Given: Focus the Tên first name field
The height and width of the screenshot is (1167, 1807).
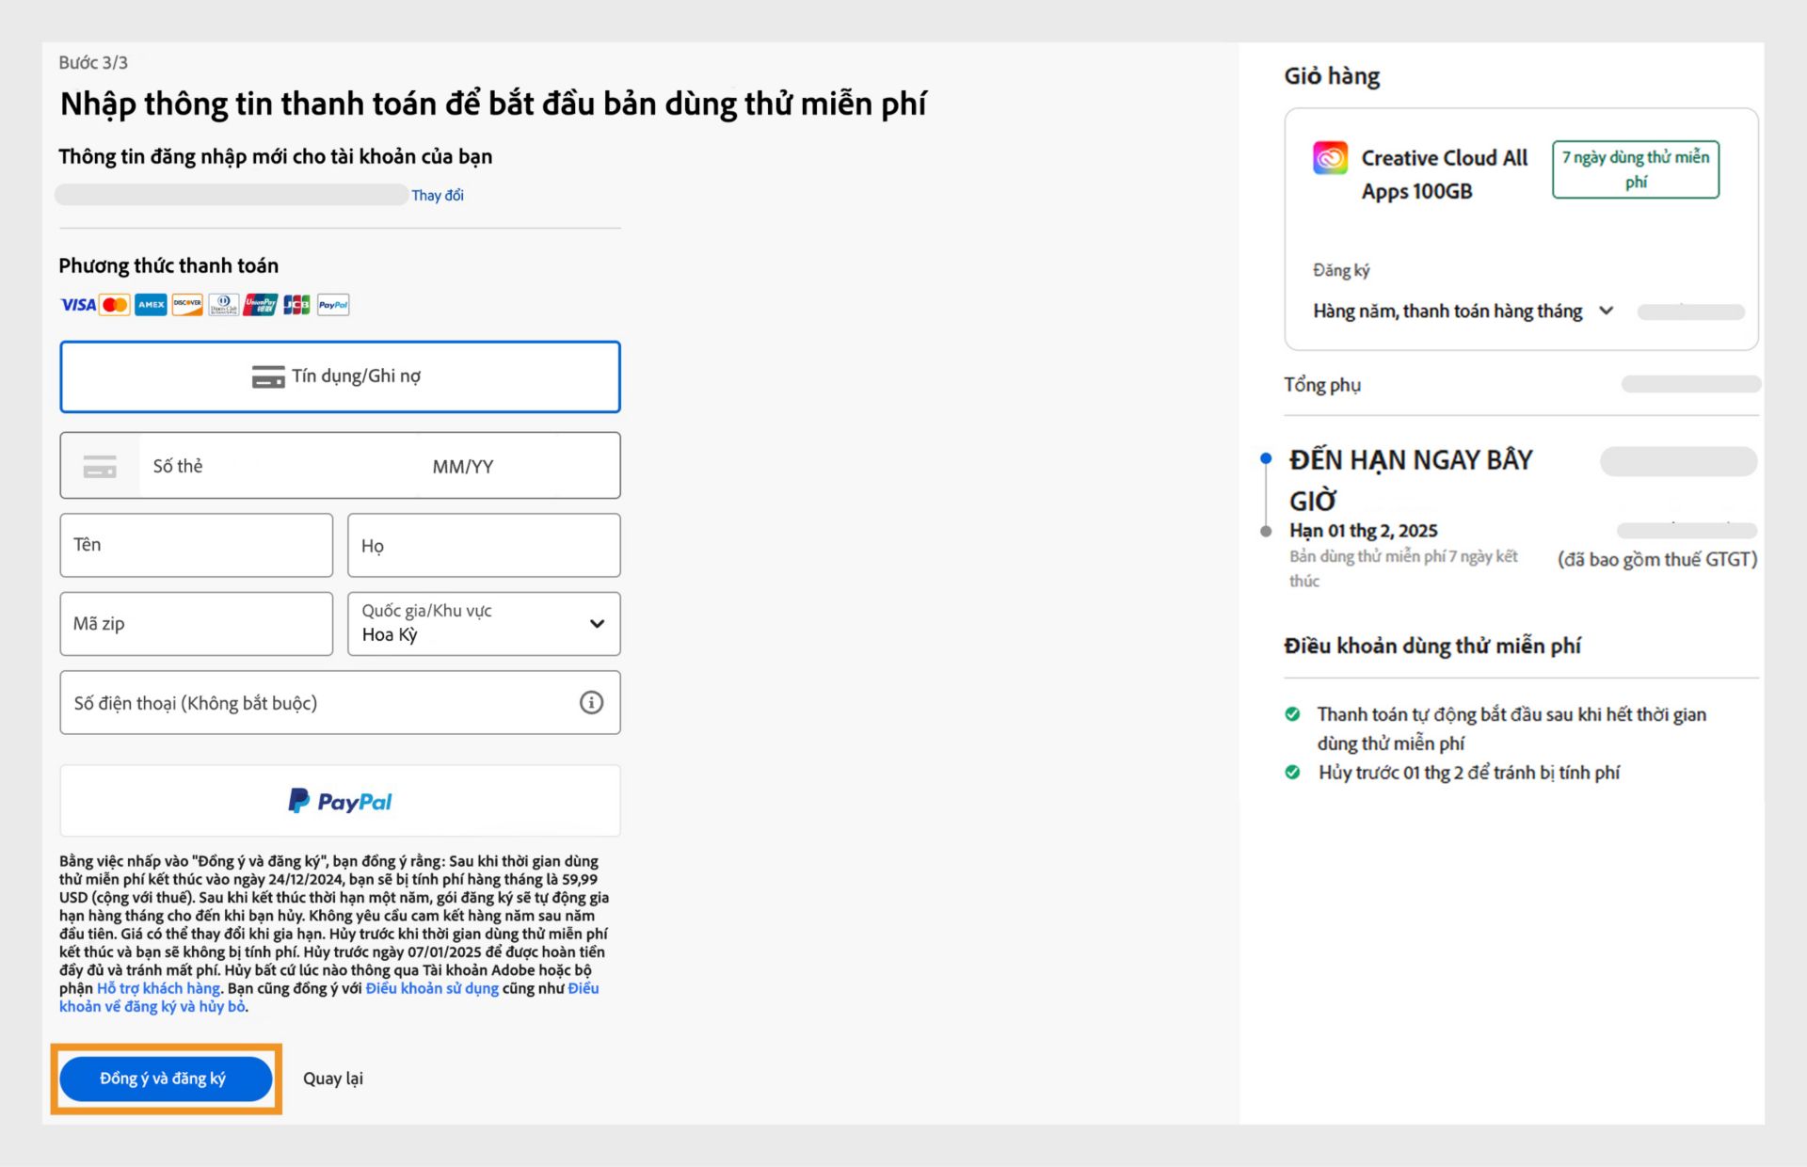Looking at the screenshot, I should coord(196,545).
